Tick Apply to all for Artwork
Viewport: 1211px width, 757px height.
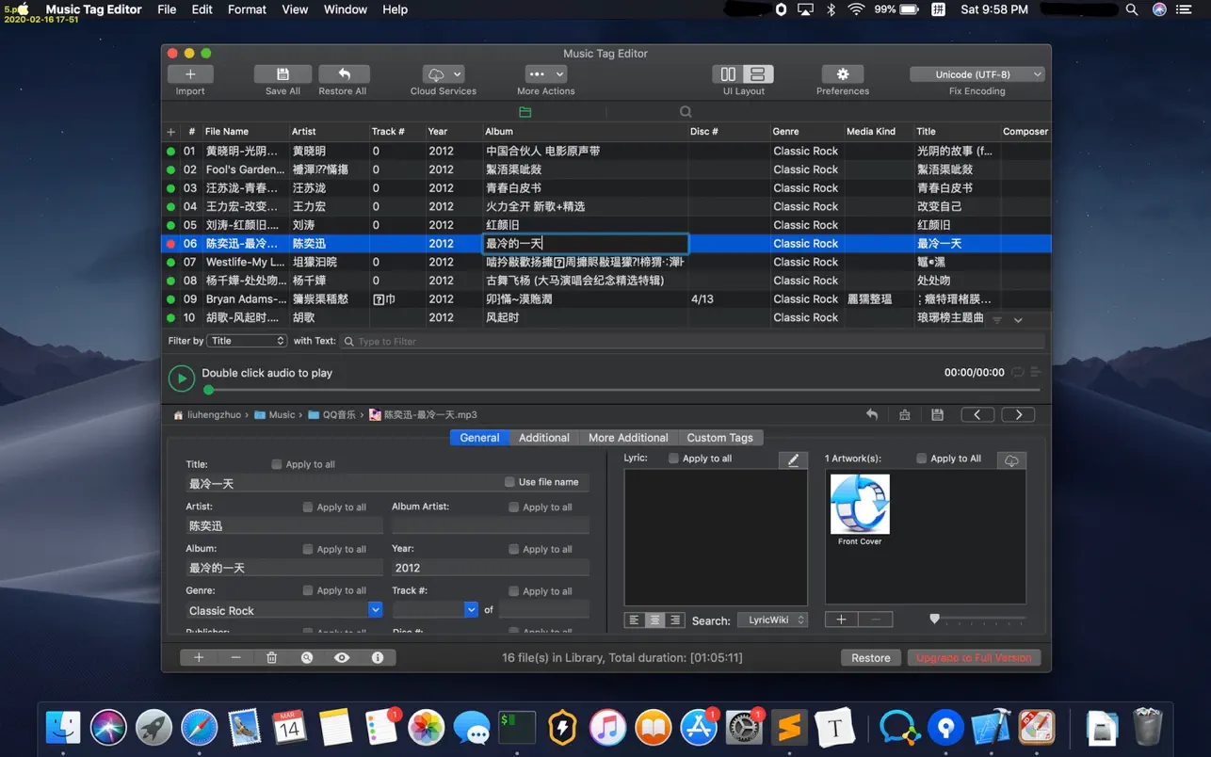coord(922,459)
